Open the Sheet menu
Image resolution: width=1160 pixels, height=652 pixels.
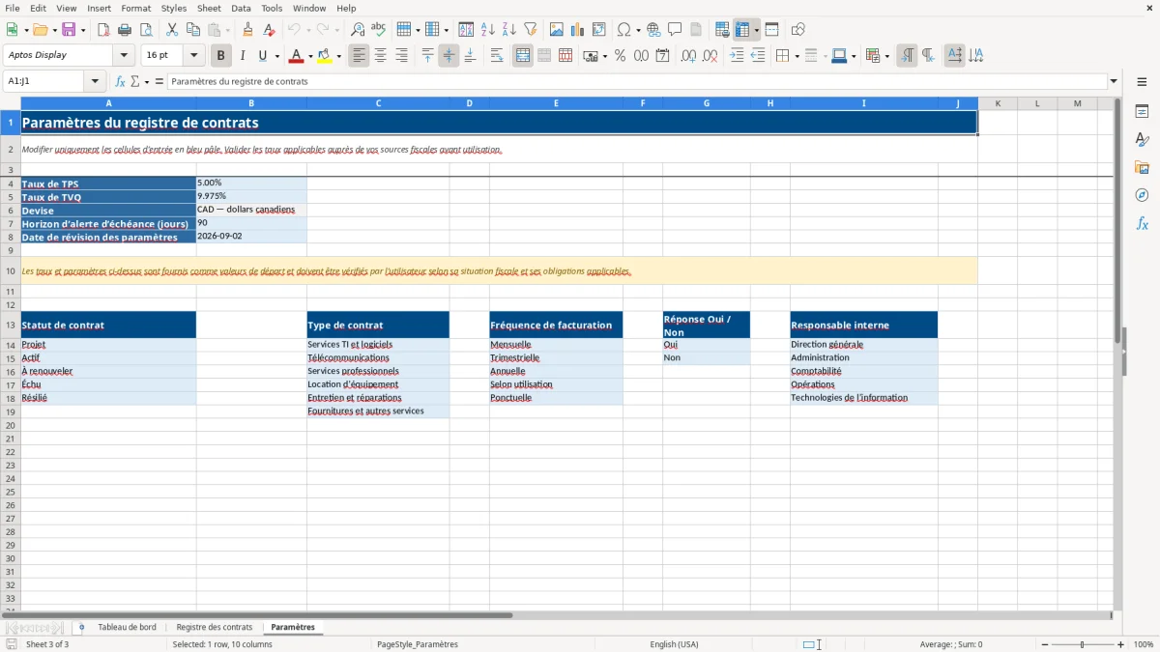tap(209, 8)
